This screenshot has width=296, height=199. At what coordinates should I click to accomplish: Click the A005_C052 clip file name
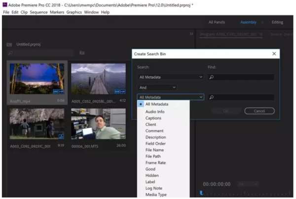(93, 101)
